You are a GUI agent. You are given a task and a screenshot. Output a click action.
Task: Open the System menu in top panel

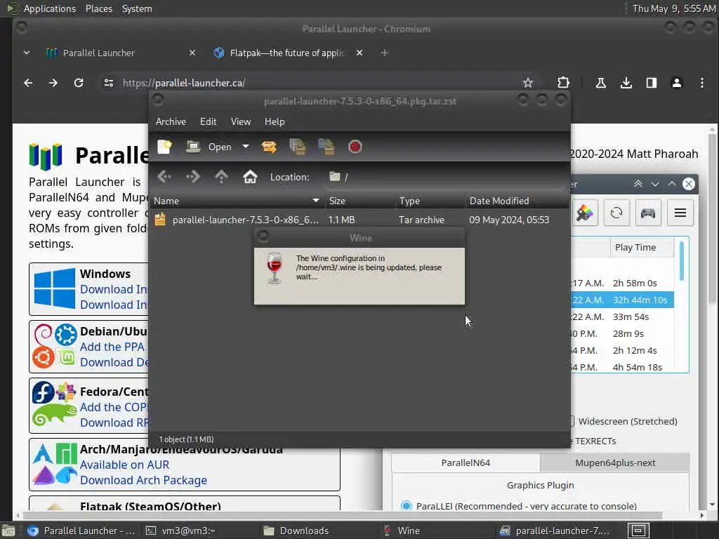point(137,8)
